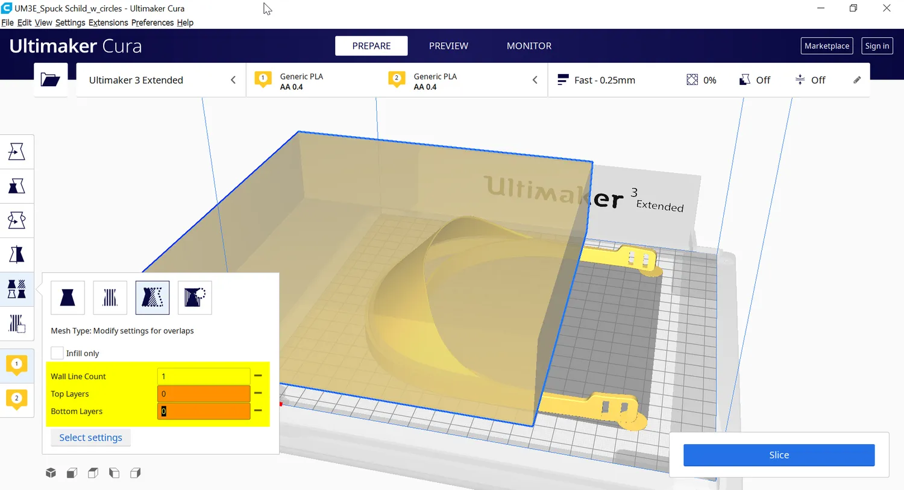Switch to the PREVIEW stage tab
Viewport: 904px width, 490px height.
tap(448, 46)
